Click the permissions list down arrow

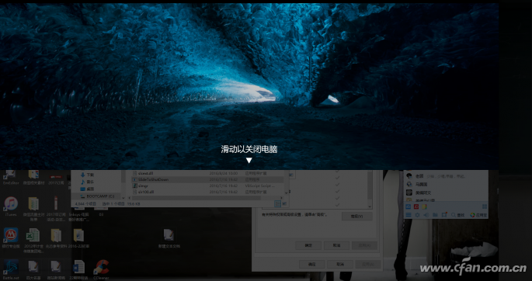point(370,206)
